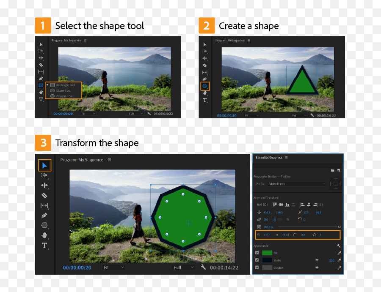Disable the Shadow checkbox

pos(257,267)
